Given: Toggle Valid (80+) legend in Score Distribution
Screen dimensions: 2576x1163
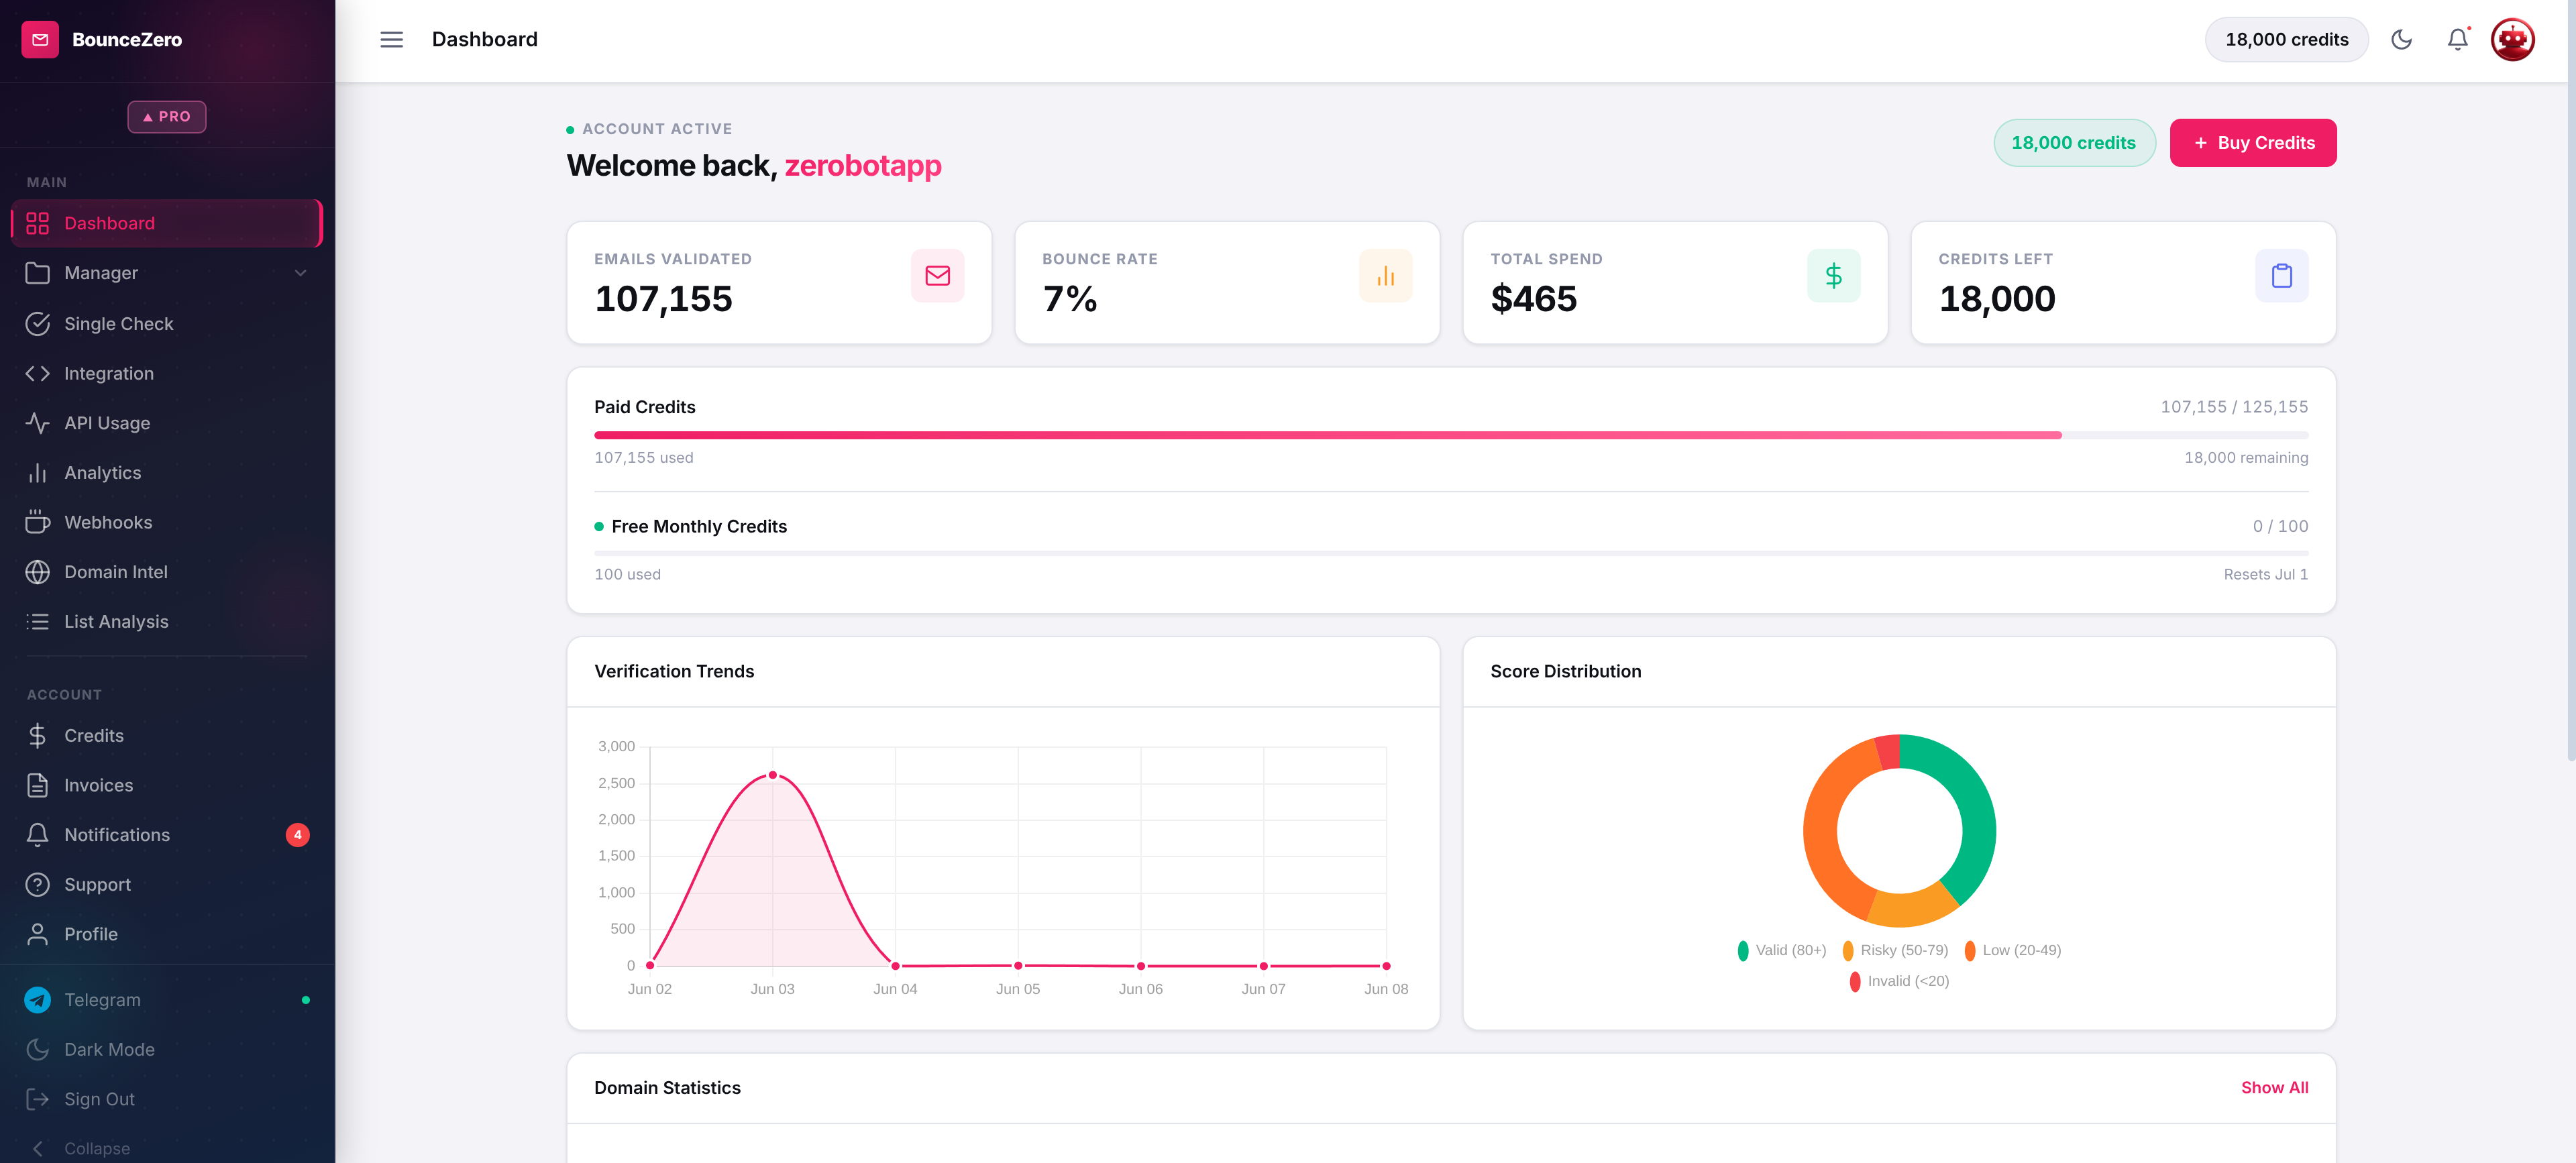Looking at the screenshot, I should (1781, 950).
